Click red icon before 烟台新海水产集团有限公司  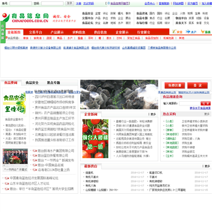(35, 151)
